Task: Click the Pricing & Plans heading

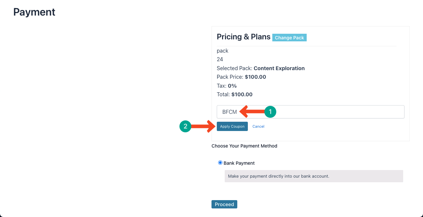Action: click(244, 37)
